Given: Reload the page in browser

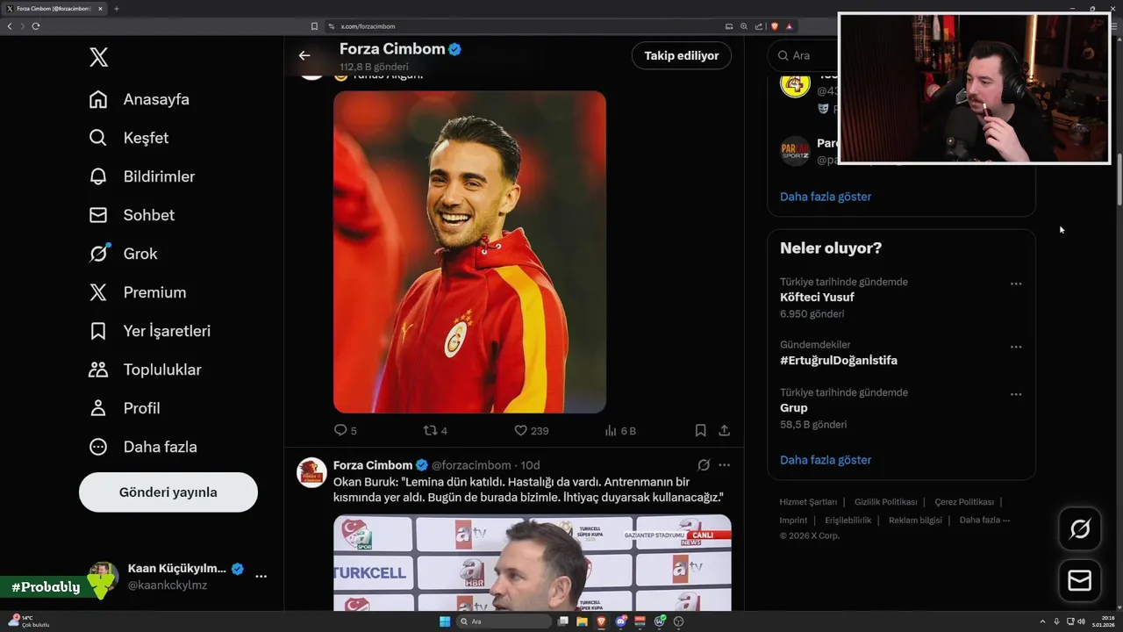Looking at the screenshot, I should tap(35, 26).
